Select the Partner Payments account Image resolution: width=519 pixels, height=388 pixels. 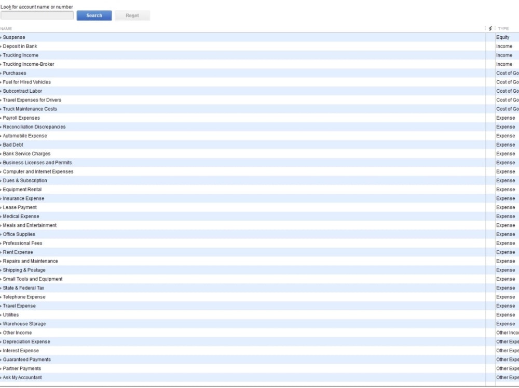pyautogui.click(x=22, y=368)
